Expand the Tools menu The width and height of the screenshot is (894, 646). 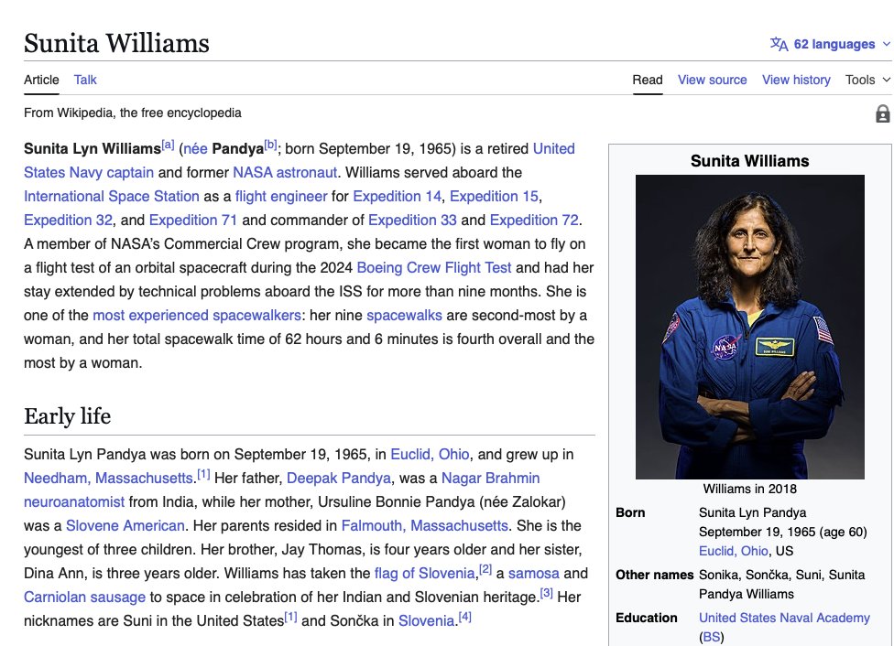coord(867,80)
